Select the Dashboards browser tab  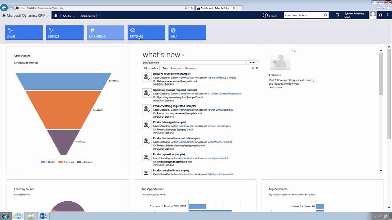point(216,8)
